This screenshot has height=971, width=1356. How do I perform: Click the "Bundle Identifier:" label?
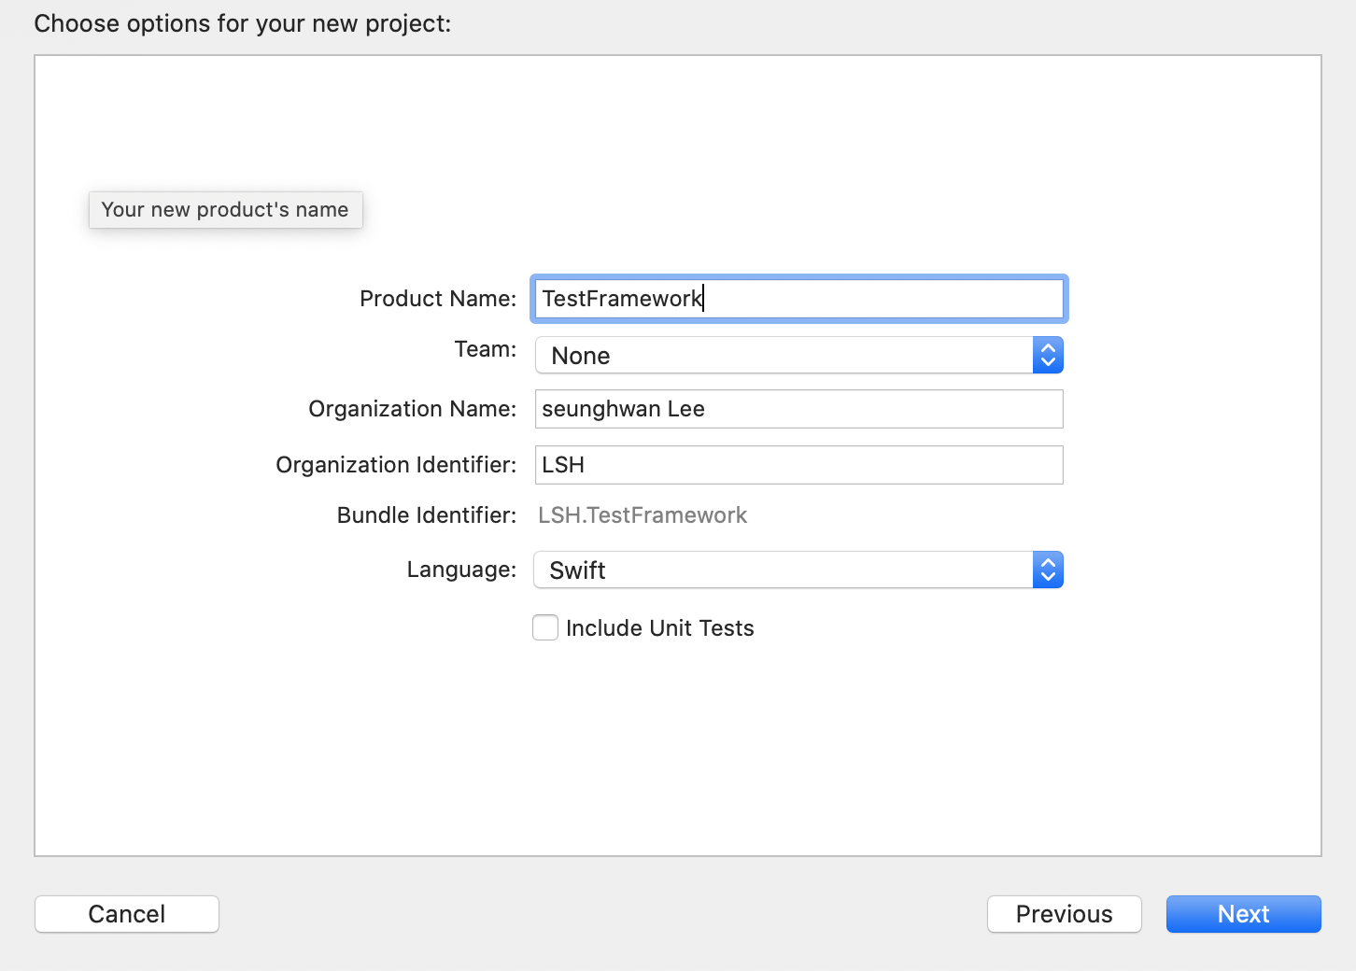pyautogui.click(x=426, y=515)
